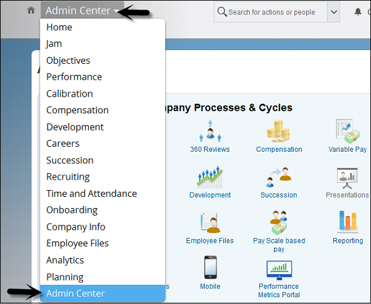
Task: Click the Performance Metrics Portal icon
Action: (x=279, y=270)
